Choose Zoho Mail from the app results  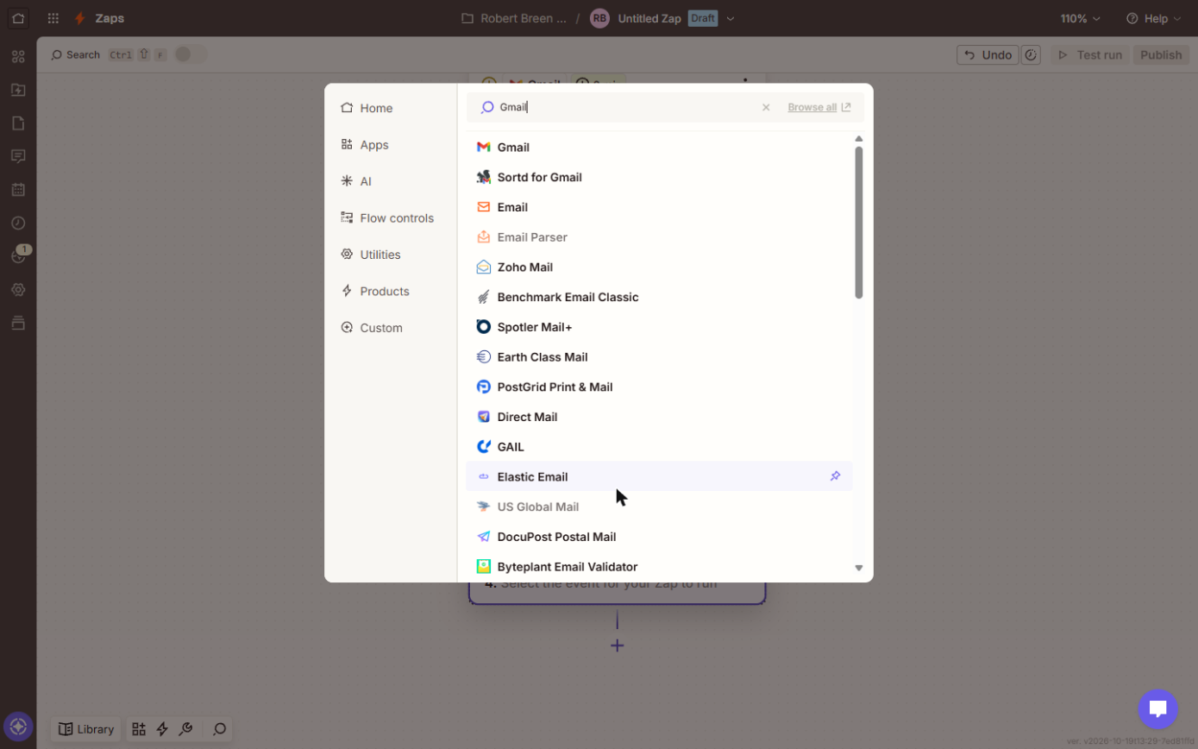[x=659, y=267]
